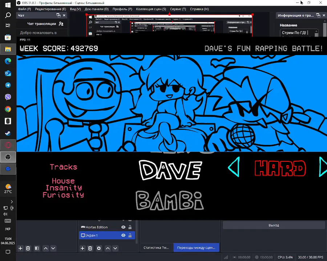327x261 pixels.
Task: Open Microsoft Store from taskbar
Action: tap(8, 37)
